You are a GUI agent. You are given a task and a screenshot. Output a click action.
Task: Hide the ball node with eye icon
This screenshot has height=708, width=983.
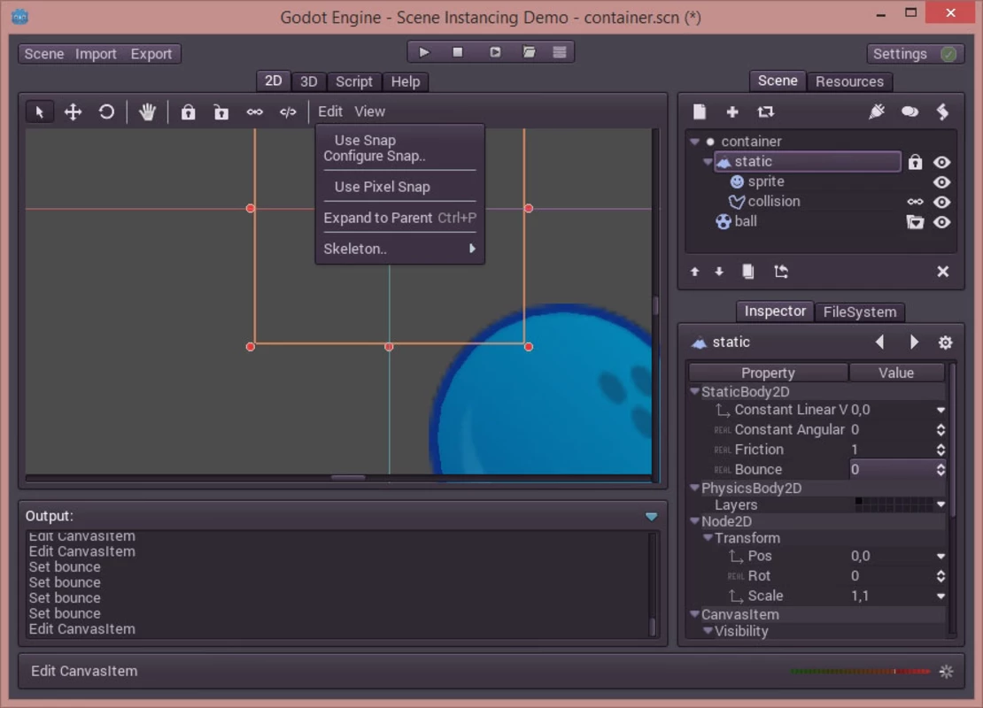[x=941, y=222]
